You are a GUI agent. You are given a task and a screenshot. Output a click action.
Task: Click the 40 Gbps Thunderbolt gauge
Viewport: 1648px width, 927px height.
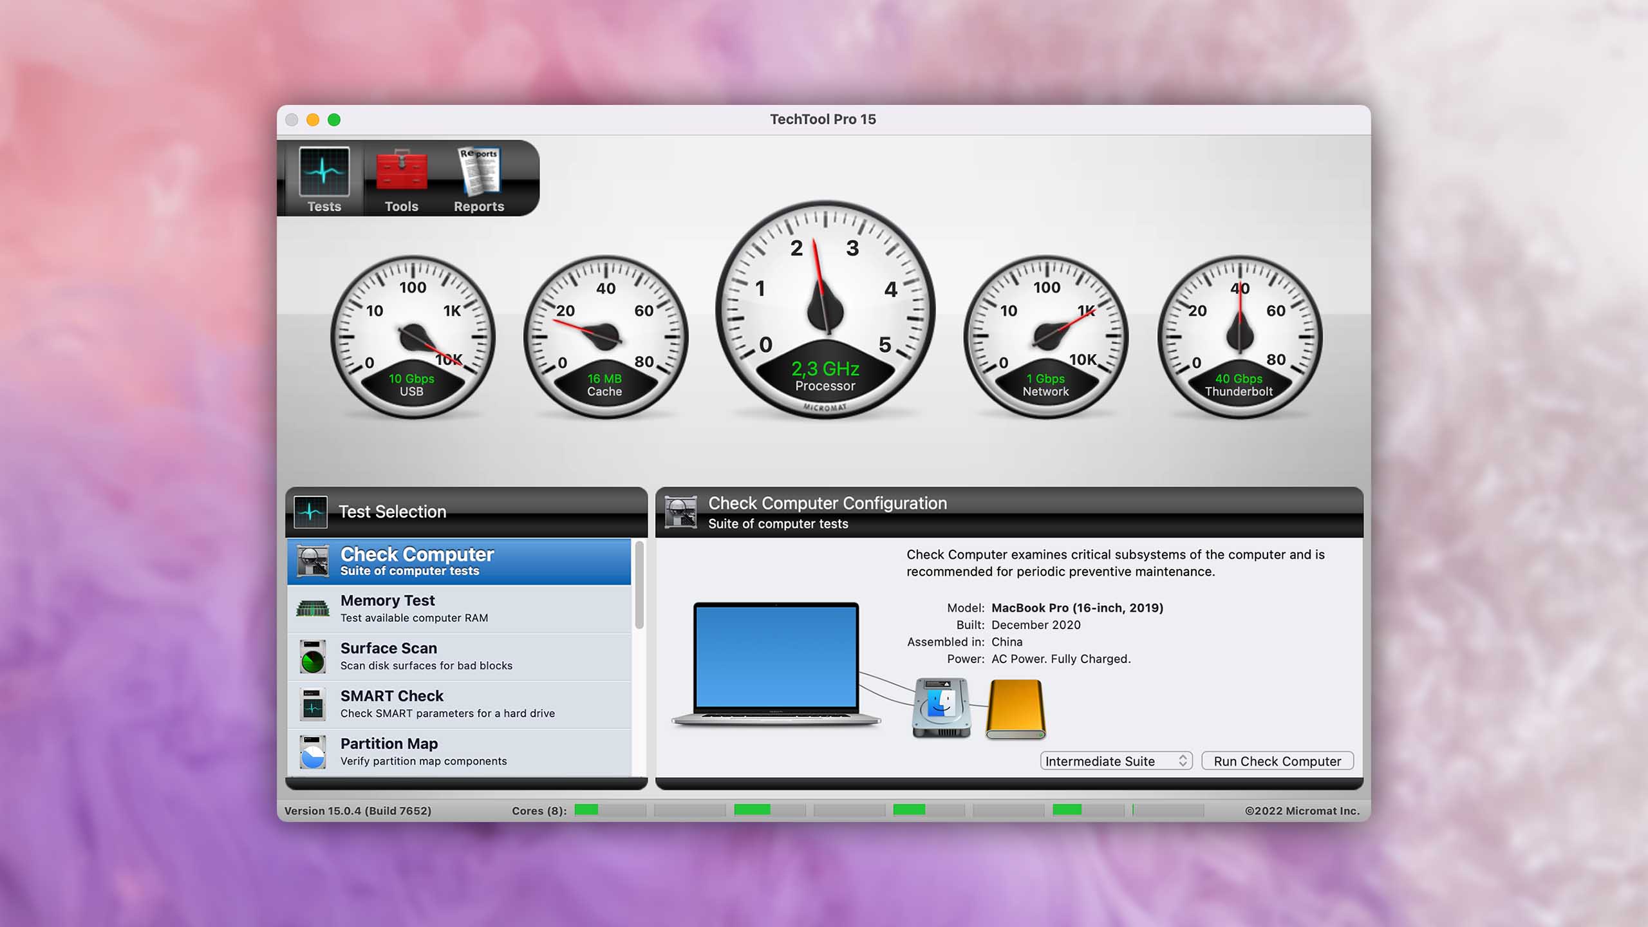point(1240,337)
